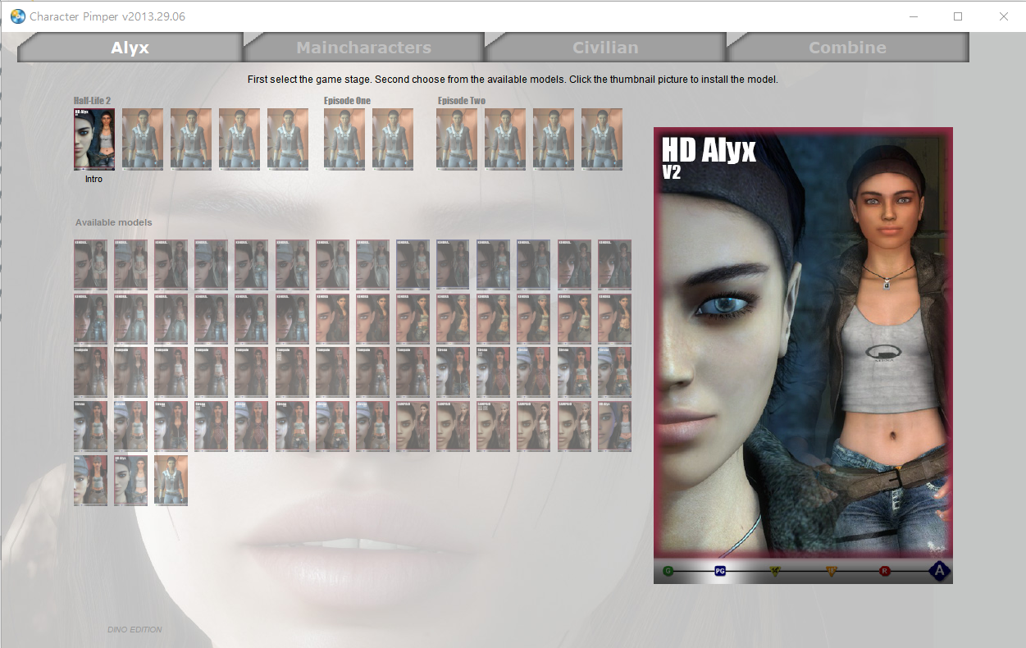Open the Combine tab
The height and width of the screenshot is (648, 1026).
847,47
